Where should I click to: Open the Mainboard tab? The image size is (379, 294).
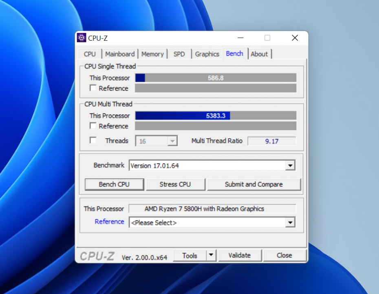[120, 54]
